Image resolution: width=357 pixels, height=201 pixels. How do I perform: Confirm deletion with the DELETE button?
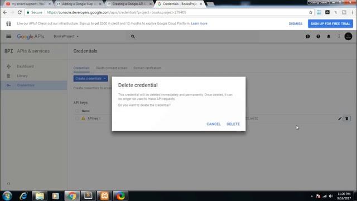(x=233, y=124)
